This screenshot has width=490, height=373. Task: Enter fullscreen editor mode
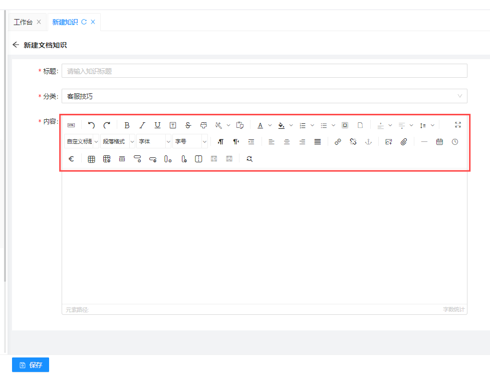pos(457,125)
